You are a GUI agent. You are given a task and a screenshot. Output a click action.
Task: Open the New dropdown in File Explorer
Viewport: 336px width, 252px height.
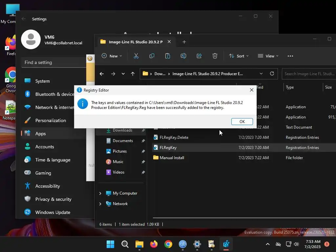(x=112, y=56)
